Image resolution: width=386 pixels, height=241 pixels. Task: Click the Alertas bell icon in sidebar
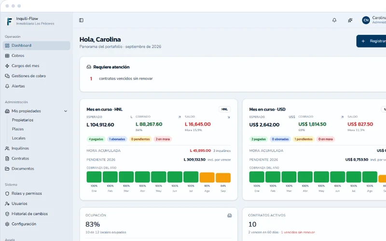point(7,86)
